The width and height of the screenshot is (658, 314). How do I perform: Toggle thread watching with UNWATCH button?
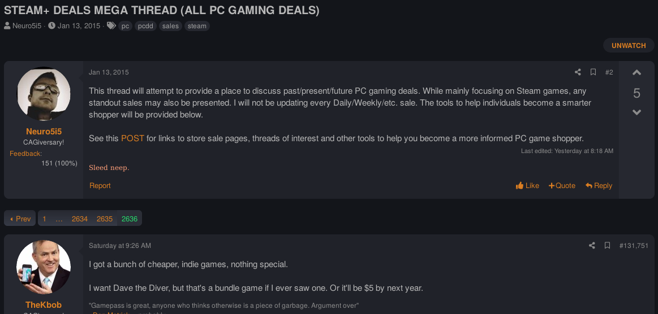click(628, 46)
